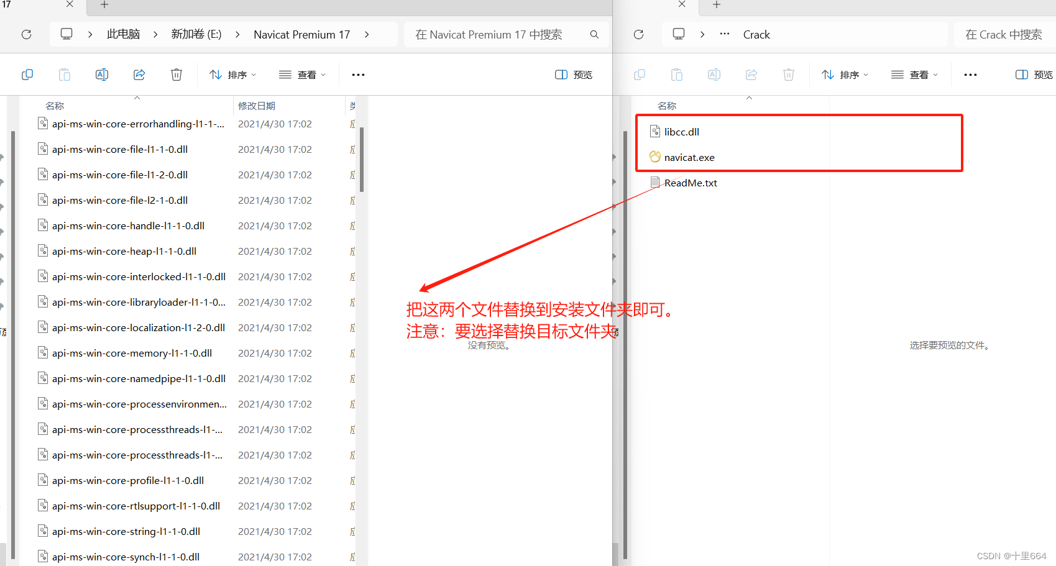Screen dimensions: 1056x566
Task: Select navicat.exe in Crack folder
Action: (x=689, y=157)
